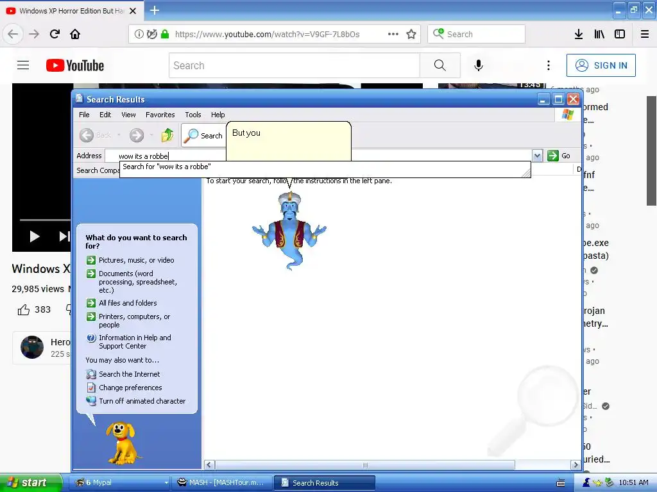Screen dimensions: 657x492
Task: Start YouTube voice search microphone
Action: 479,65
